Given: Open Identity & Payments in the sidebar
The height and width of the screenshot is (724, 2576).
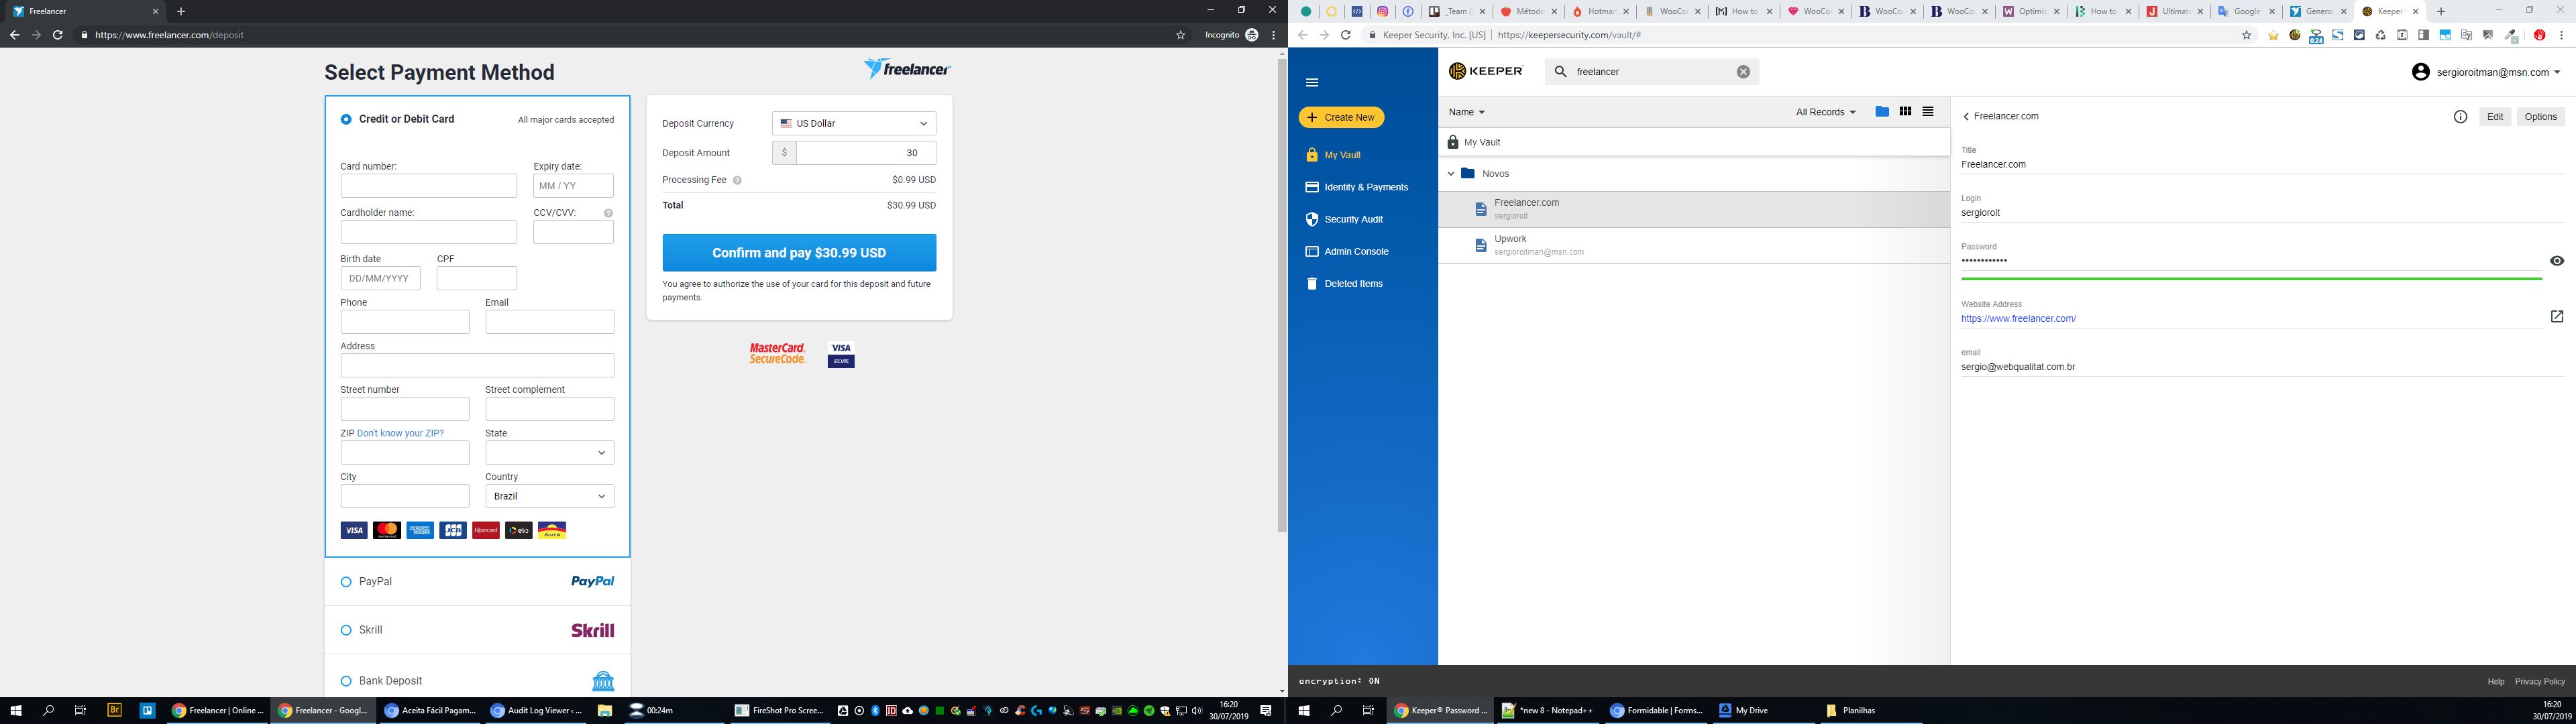Looking at the screenshot, I should (x=1365, y=187).
